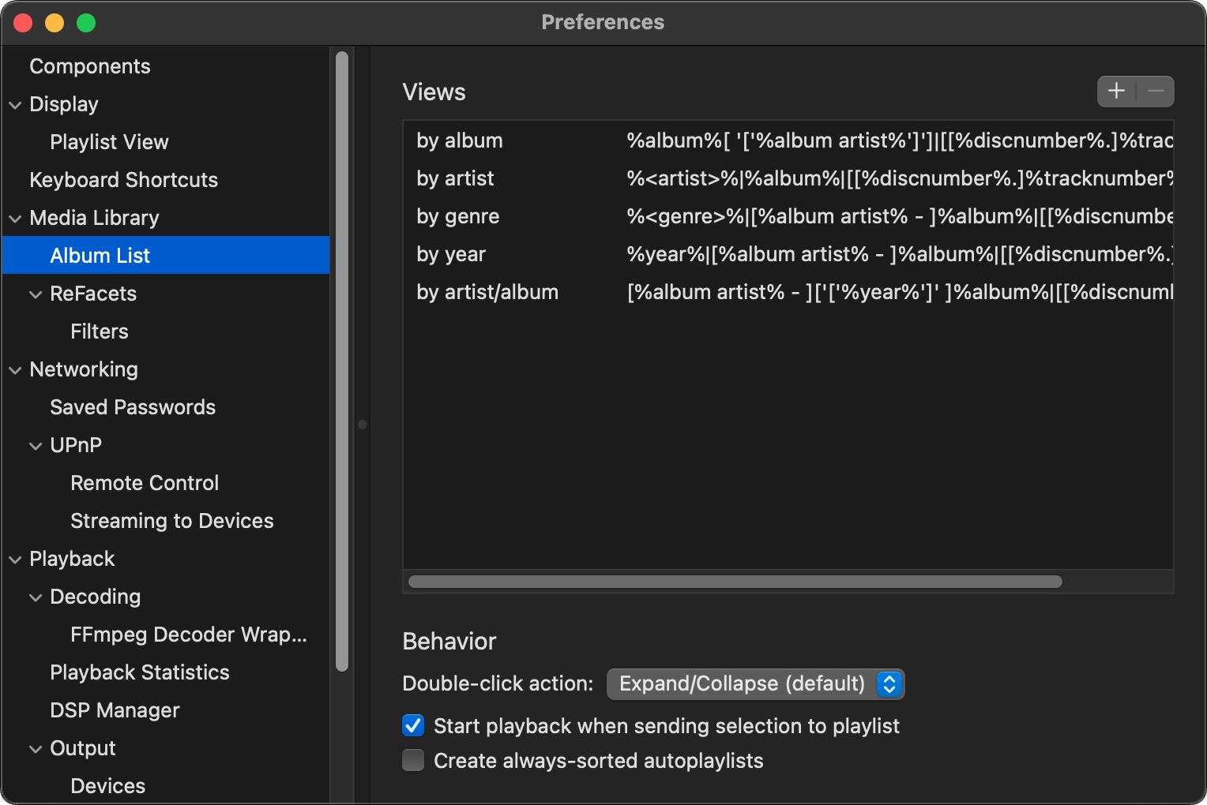This screenshot has width=1207, height=805.
Task: Disable start playback when sending selection
Action: point(413,725)
